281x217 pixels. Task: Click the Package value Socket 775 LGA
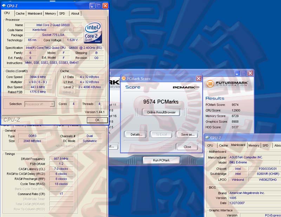53,35
